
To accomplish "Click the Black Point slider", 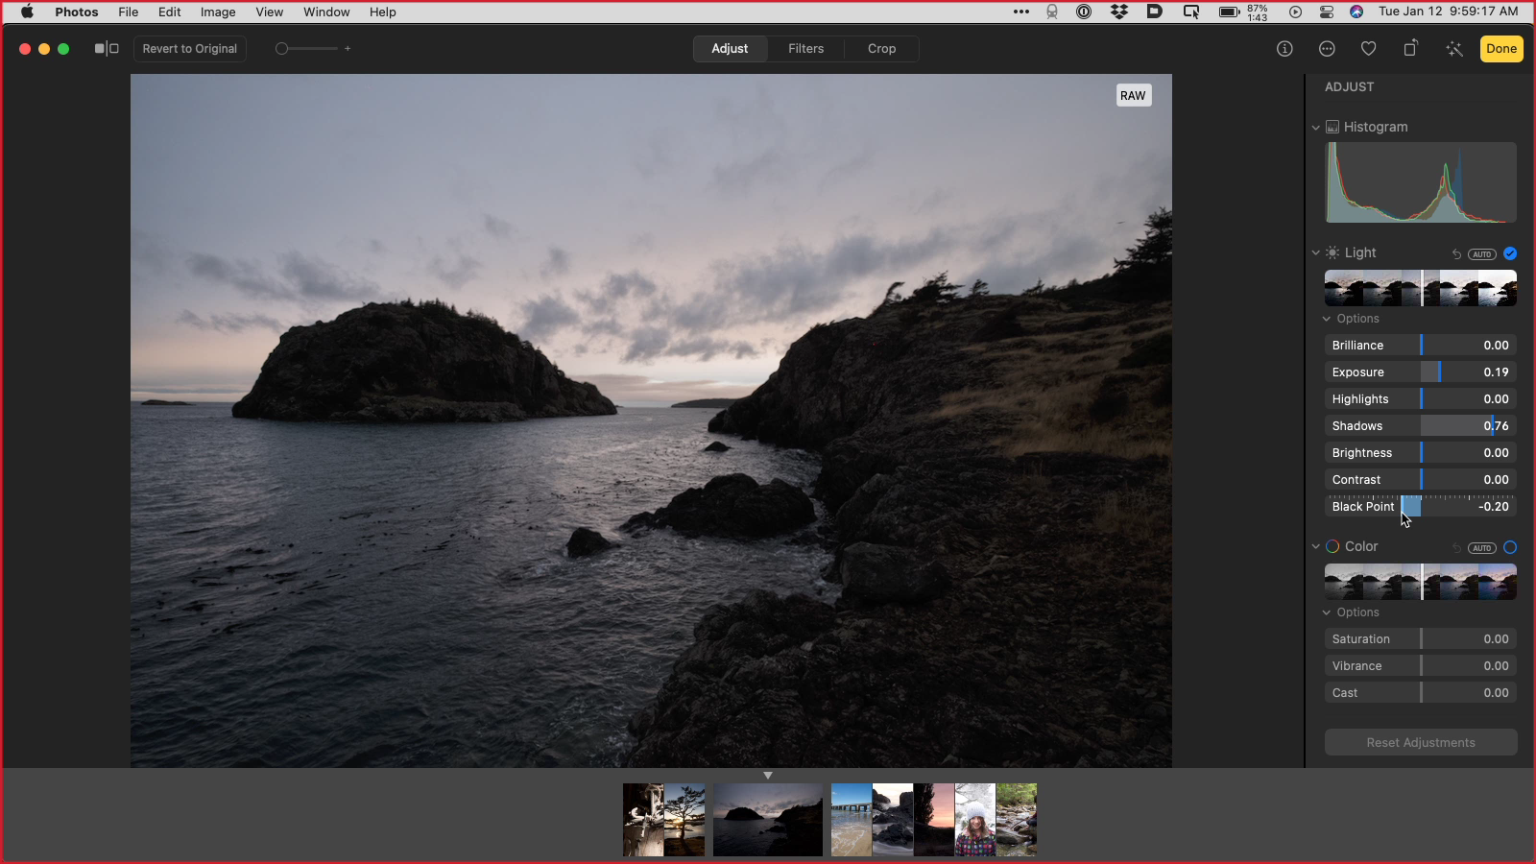I will 1421,507.
